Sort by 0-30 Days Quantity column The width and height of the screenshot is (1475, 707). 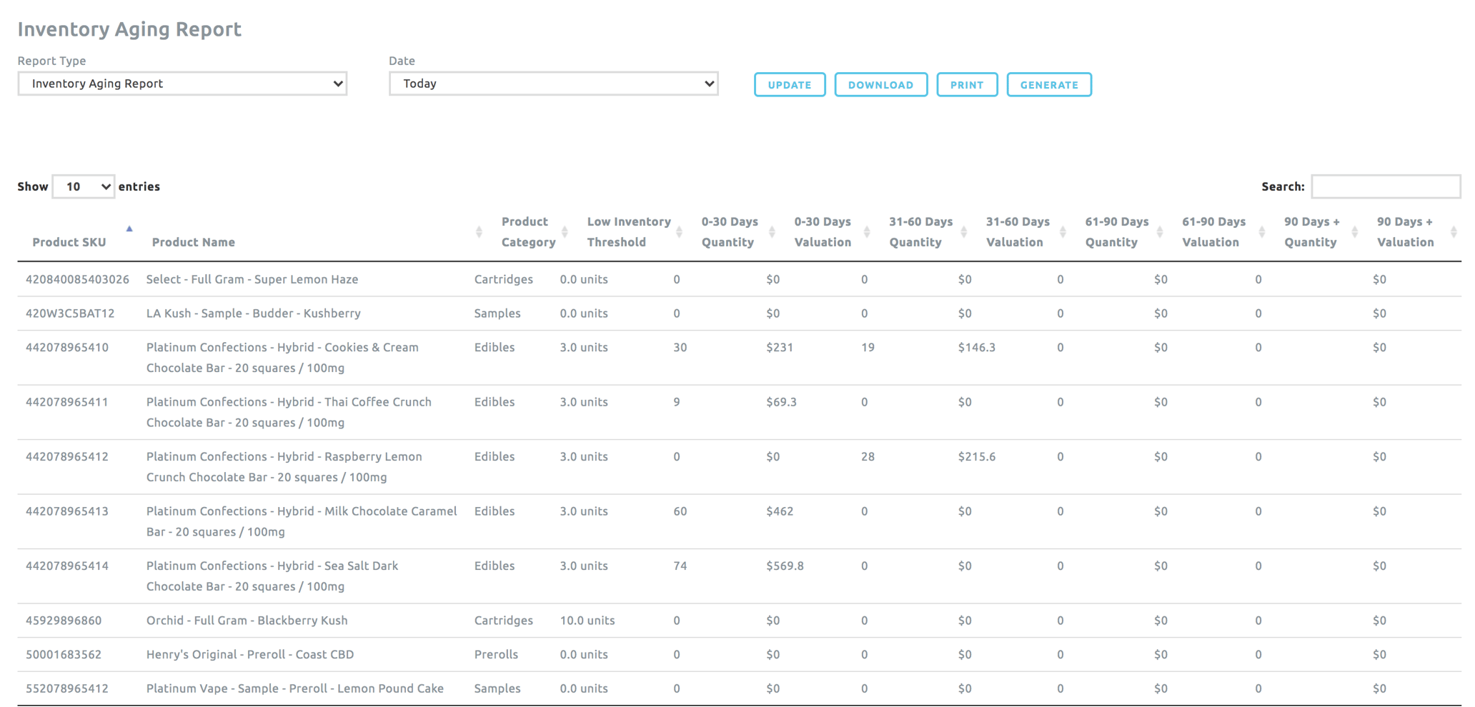click(772, 232)
